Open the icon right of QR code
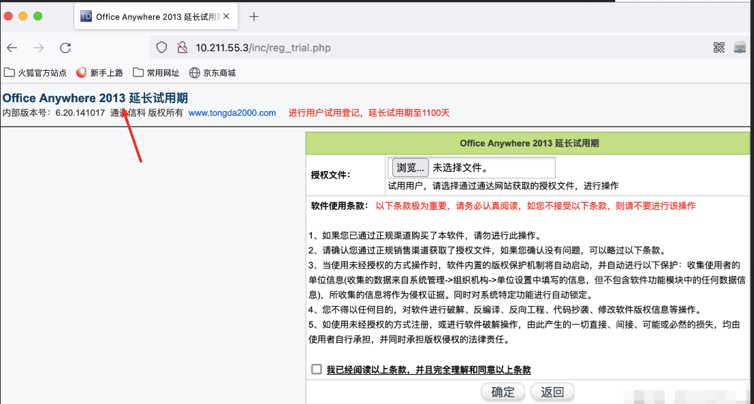Screen dimensions: 754x404 [x=740, y=47]
